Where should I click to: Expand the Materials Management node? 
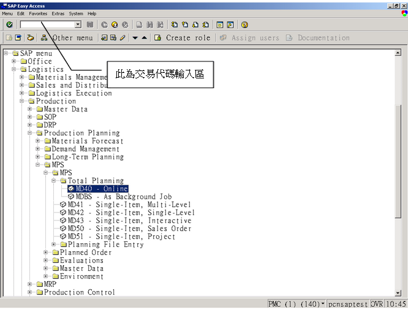coord(22,77)
